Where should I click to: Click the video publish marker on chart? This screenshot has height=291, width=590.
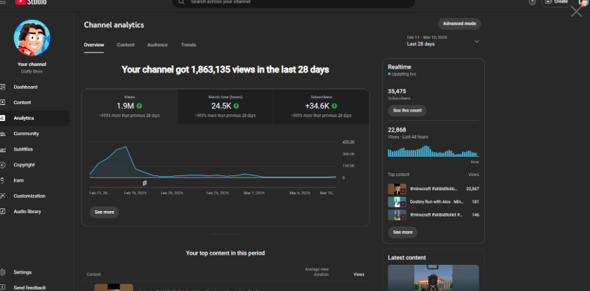click(x=144, y=183)
